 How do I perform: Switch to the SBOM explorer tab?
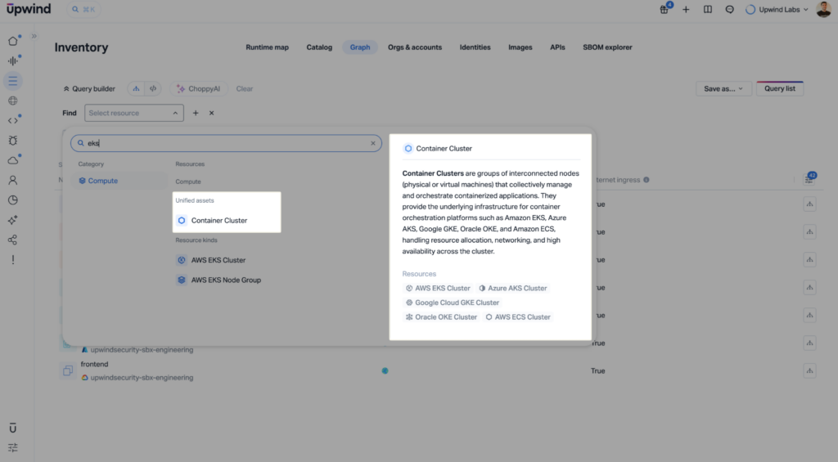point(607,47)
